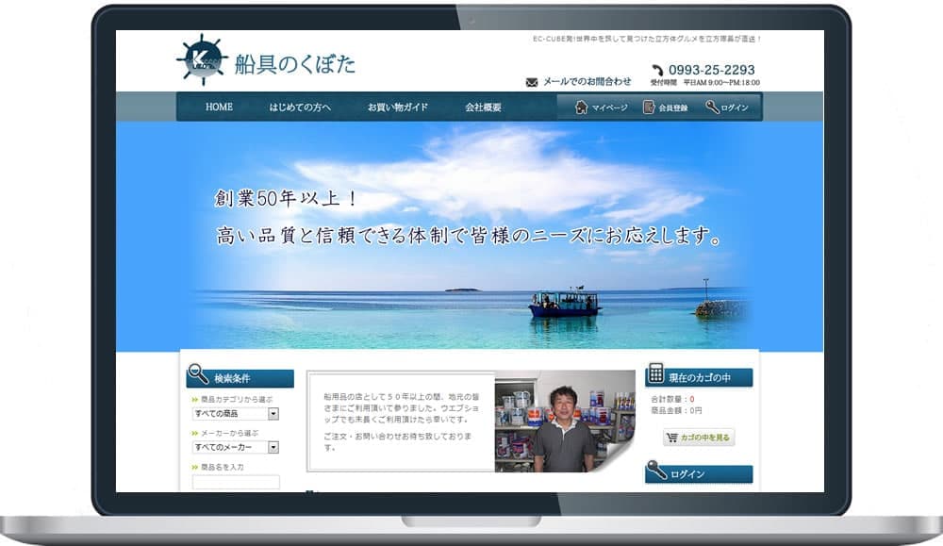The width and height of the screenshot is (943, 546).
Task: Open the 会社概要 company page
Action: [483, 107]
